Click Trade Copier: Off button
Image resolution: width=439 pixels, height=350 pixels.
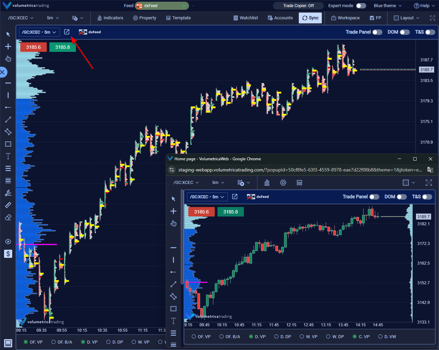tap(298, 6)
